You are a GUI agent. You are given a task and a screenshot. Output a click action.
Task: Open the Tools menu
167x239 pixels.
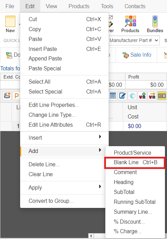(107, 6)
